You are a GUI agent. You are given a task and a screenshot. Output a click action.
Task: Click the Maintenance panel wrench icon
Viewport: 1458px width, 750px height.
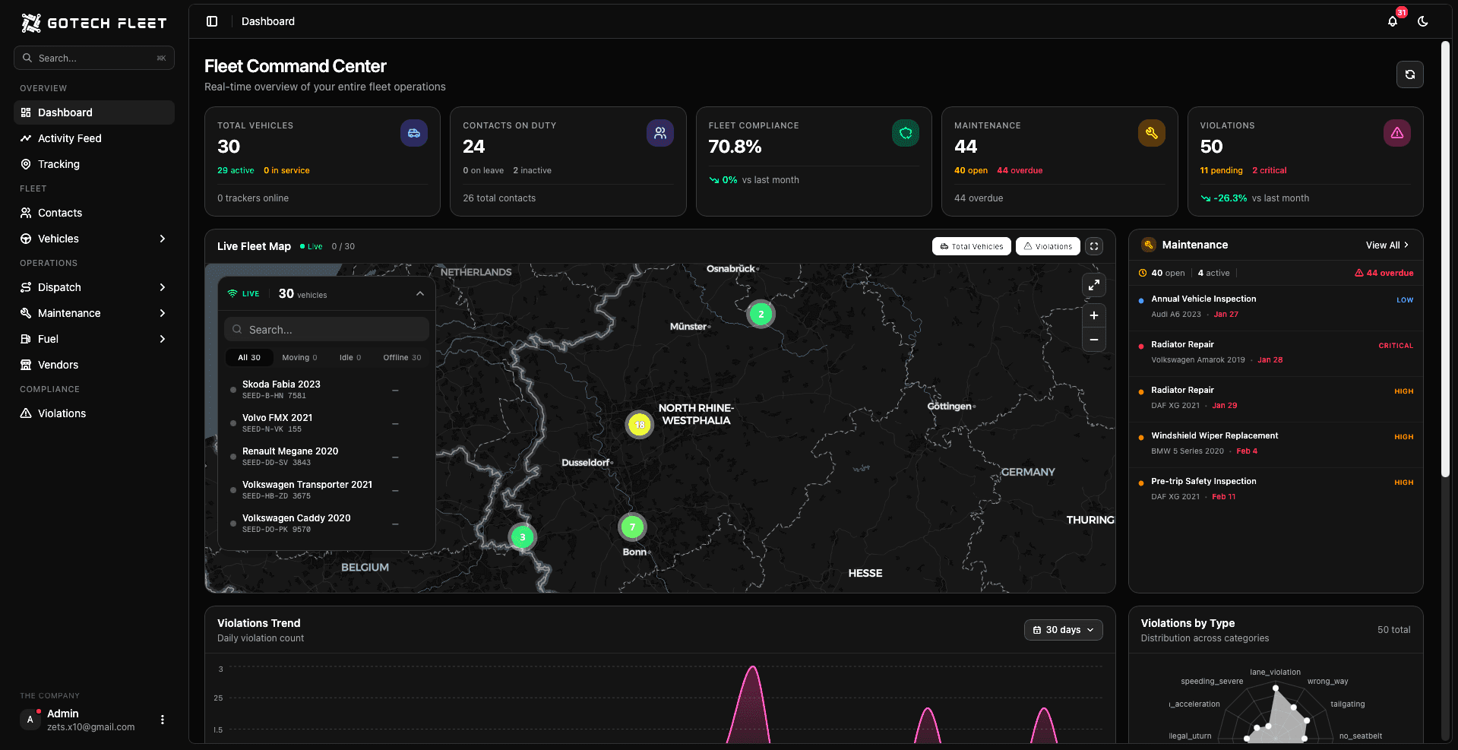(x=1148, y=245)
